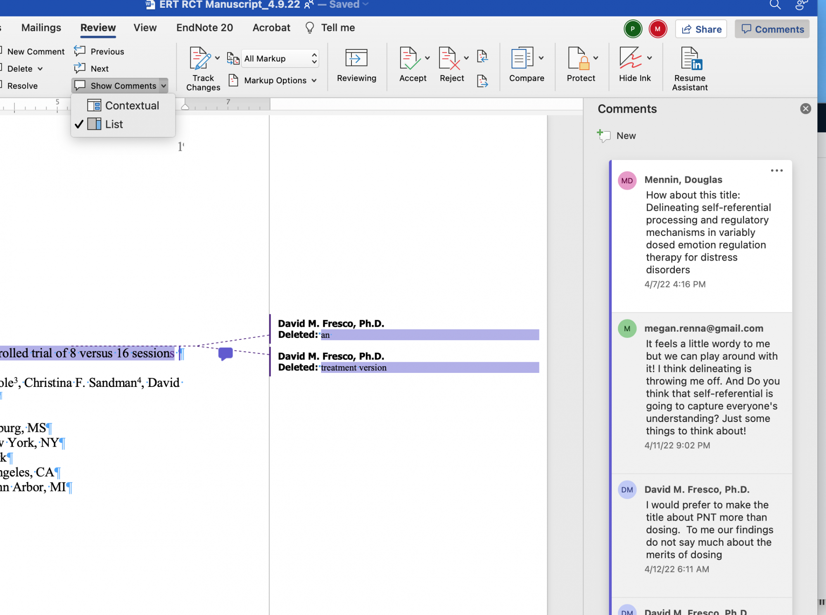The image size is (826, 615).
Task: Open the Reviewing pane icon
Action: pyautogui.click(x=356, y=59)
